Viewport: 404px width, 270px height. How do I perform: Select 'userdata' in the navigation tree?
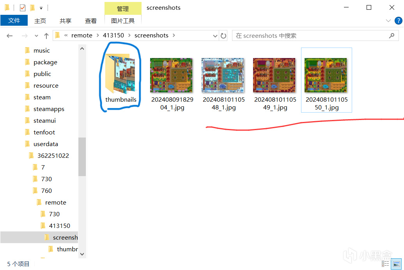46,144
